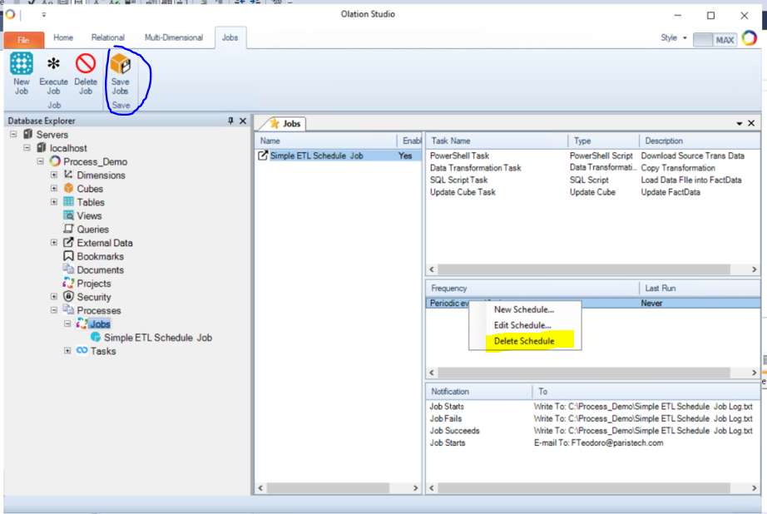Collapse the localhost node

[x=27, y=148]
